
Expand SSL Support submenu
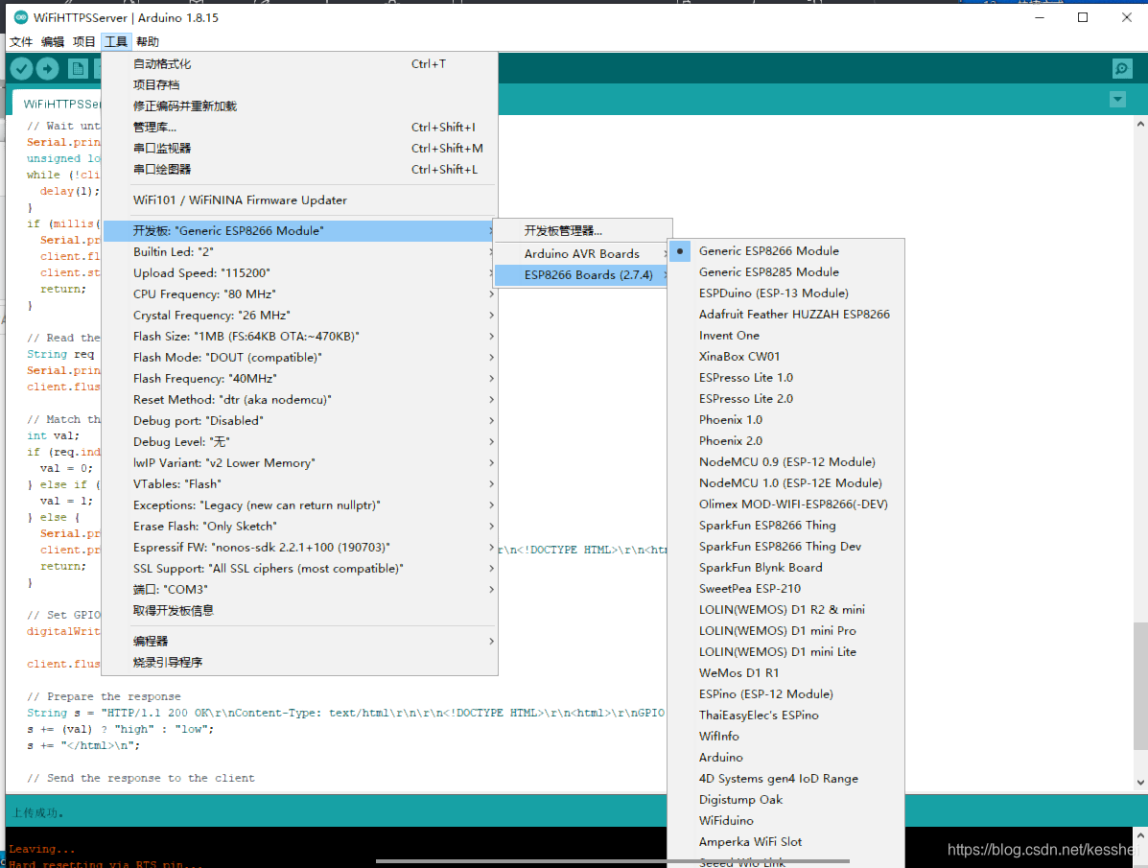pos(300,569)
